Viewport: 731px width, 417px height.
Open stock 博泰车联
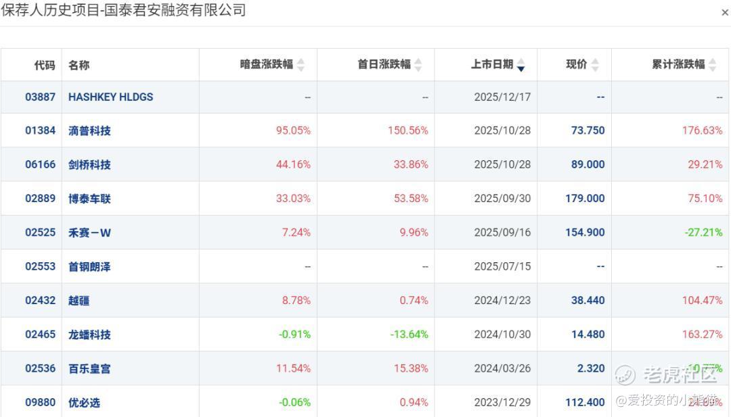tap(89, 199)
